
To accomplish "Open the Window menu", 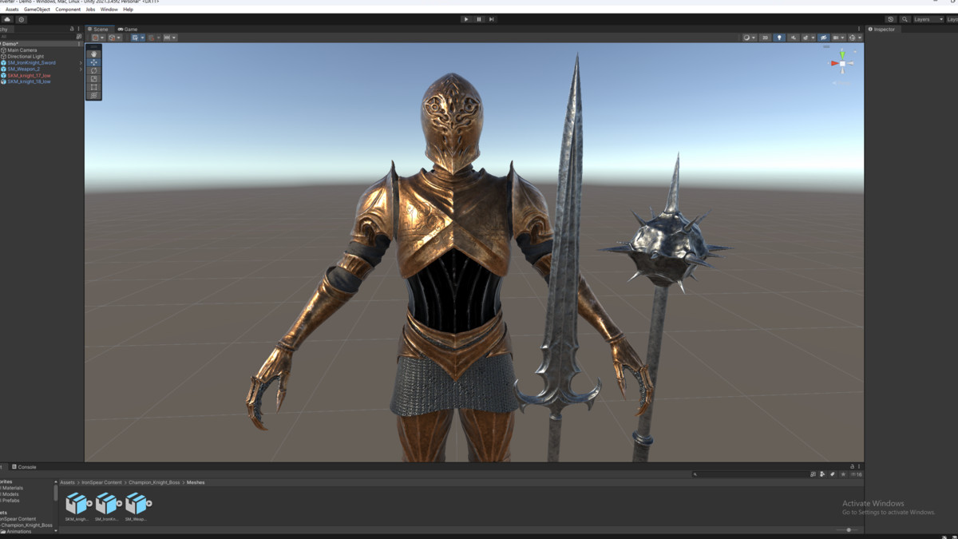I will 109,9.
